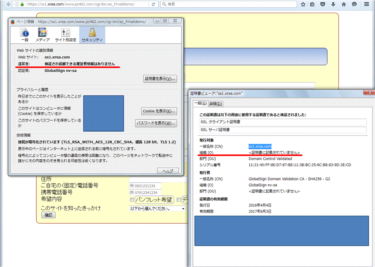Open the bookmarks list icon

point(312,4)
